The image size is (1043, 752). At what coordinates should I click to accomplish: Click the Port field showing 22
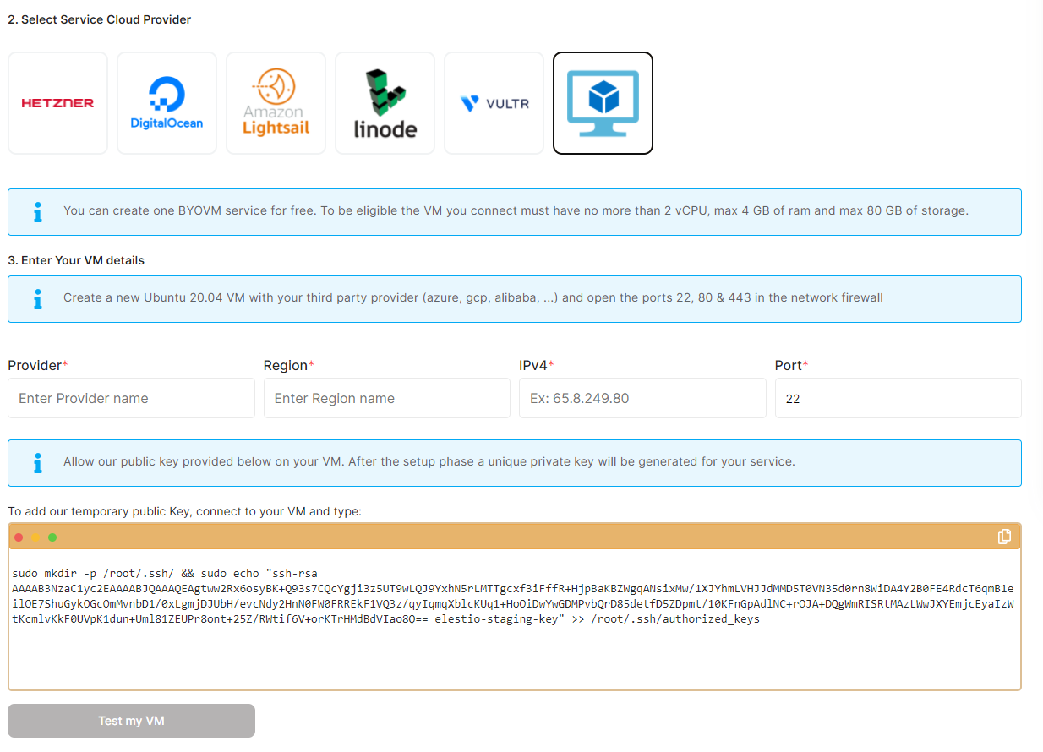(897, 398)
